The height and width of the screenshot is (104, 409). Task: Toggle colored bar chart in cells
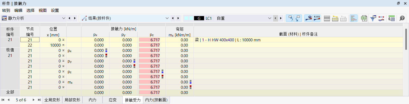point(354,18)
